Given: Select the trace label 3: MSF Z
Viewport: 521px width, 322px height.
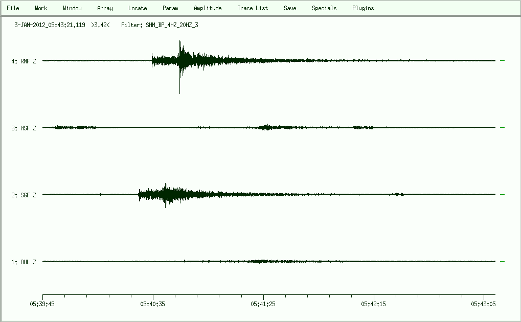Looking at the screenshot, I should (24, 128).
